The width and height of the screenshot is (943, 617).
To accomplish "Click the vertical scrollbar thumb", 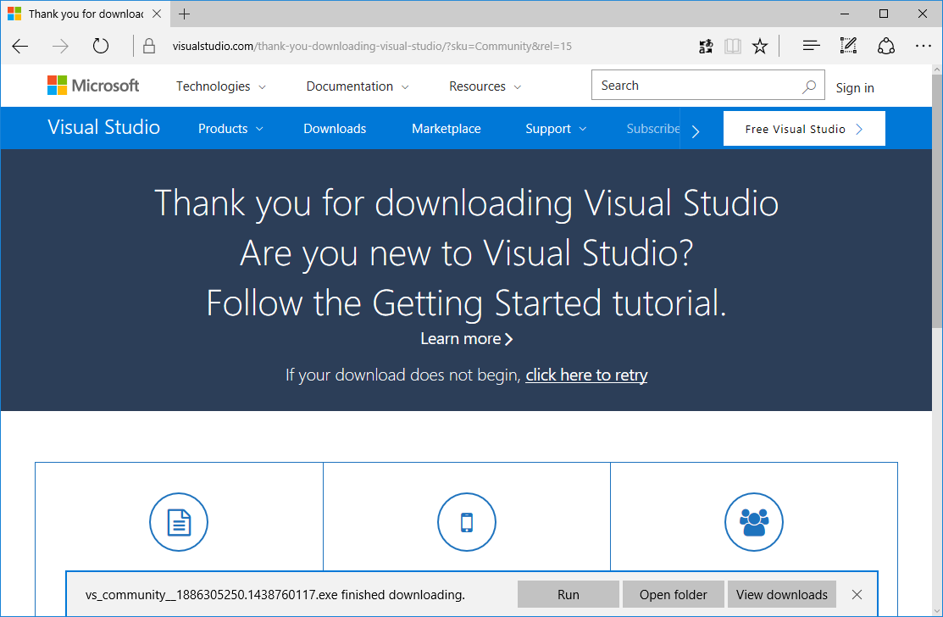I will (937, 202).
